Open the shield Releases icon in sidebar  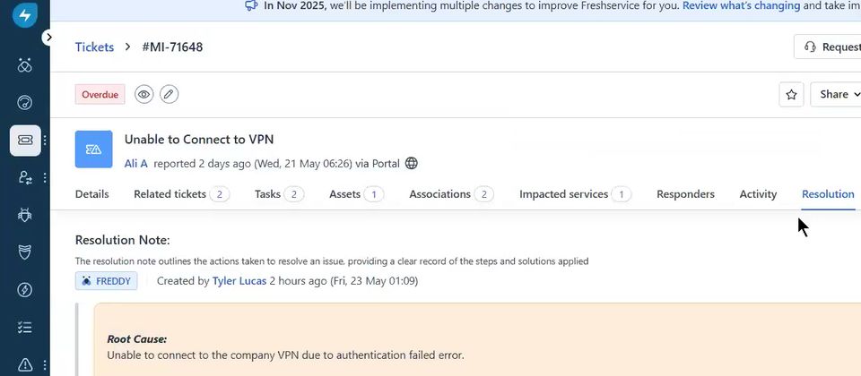point(25,252)
